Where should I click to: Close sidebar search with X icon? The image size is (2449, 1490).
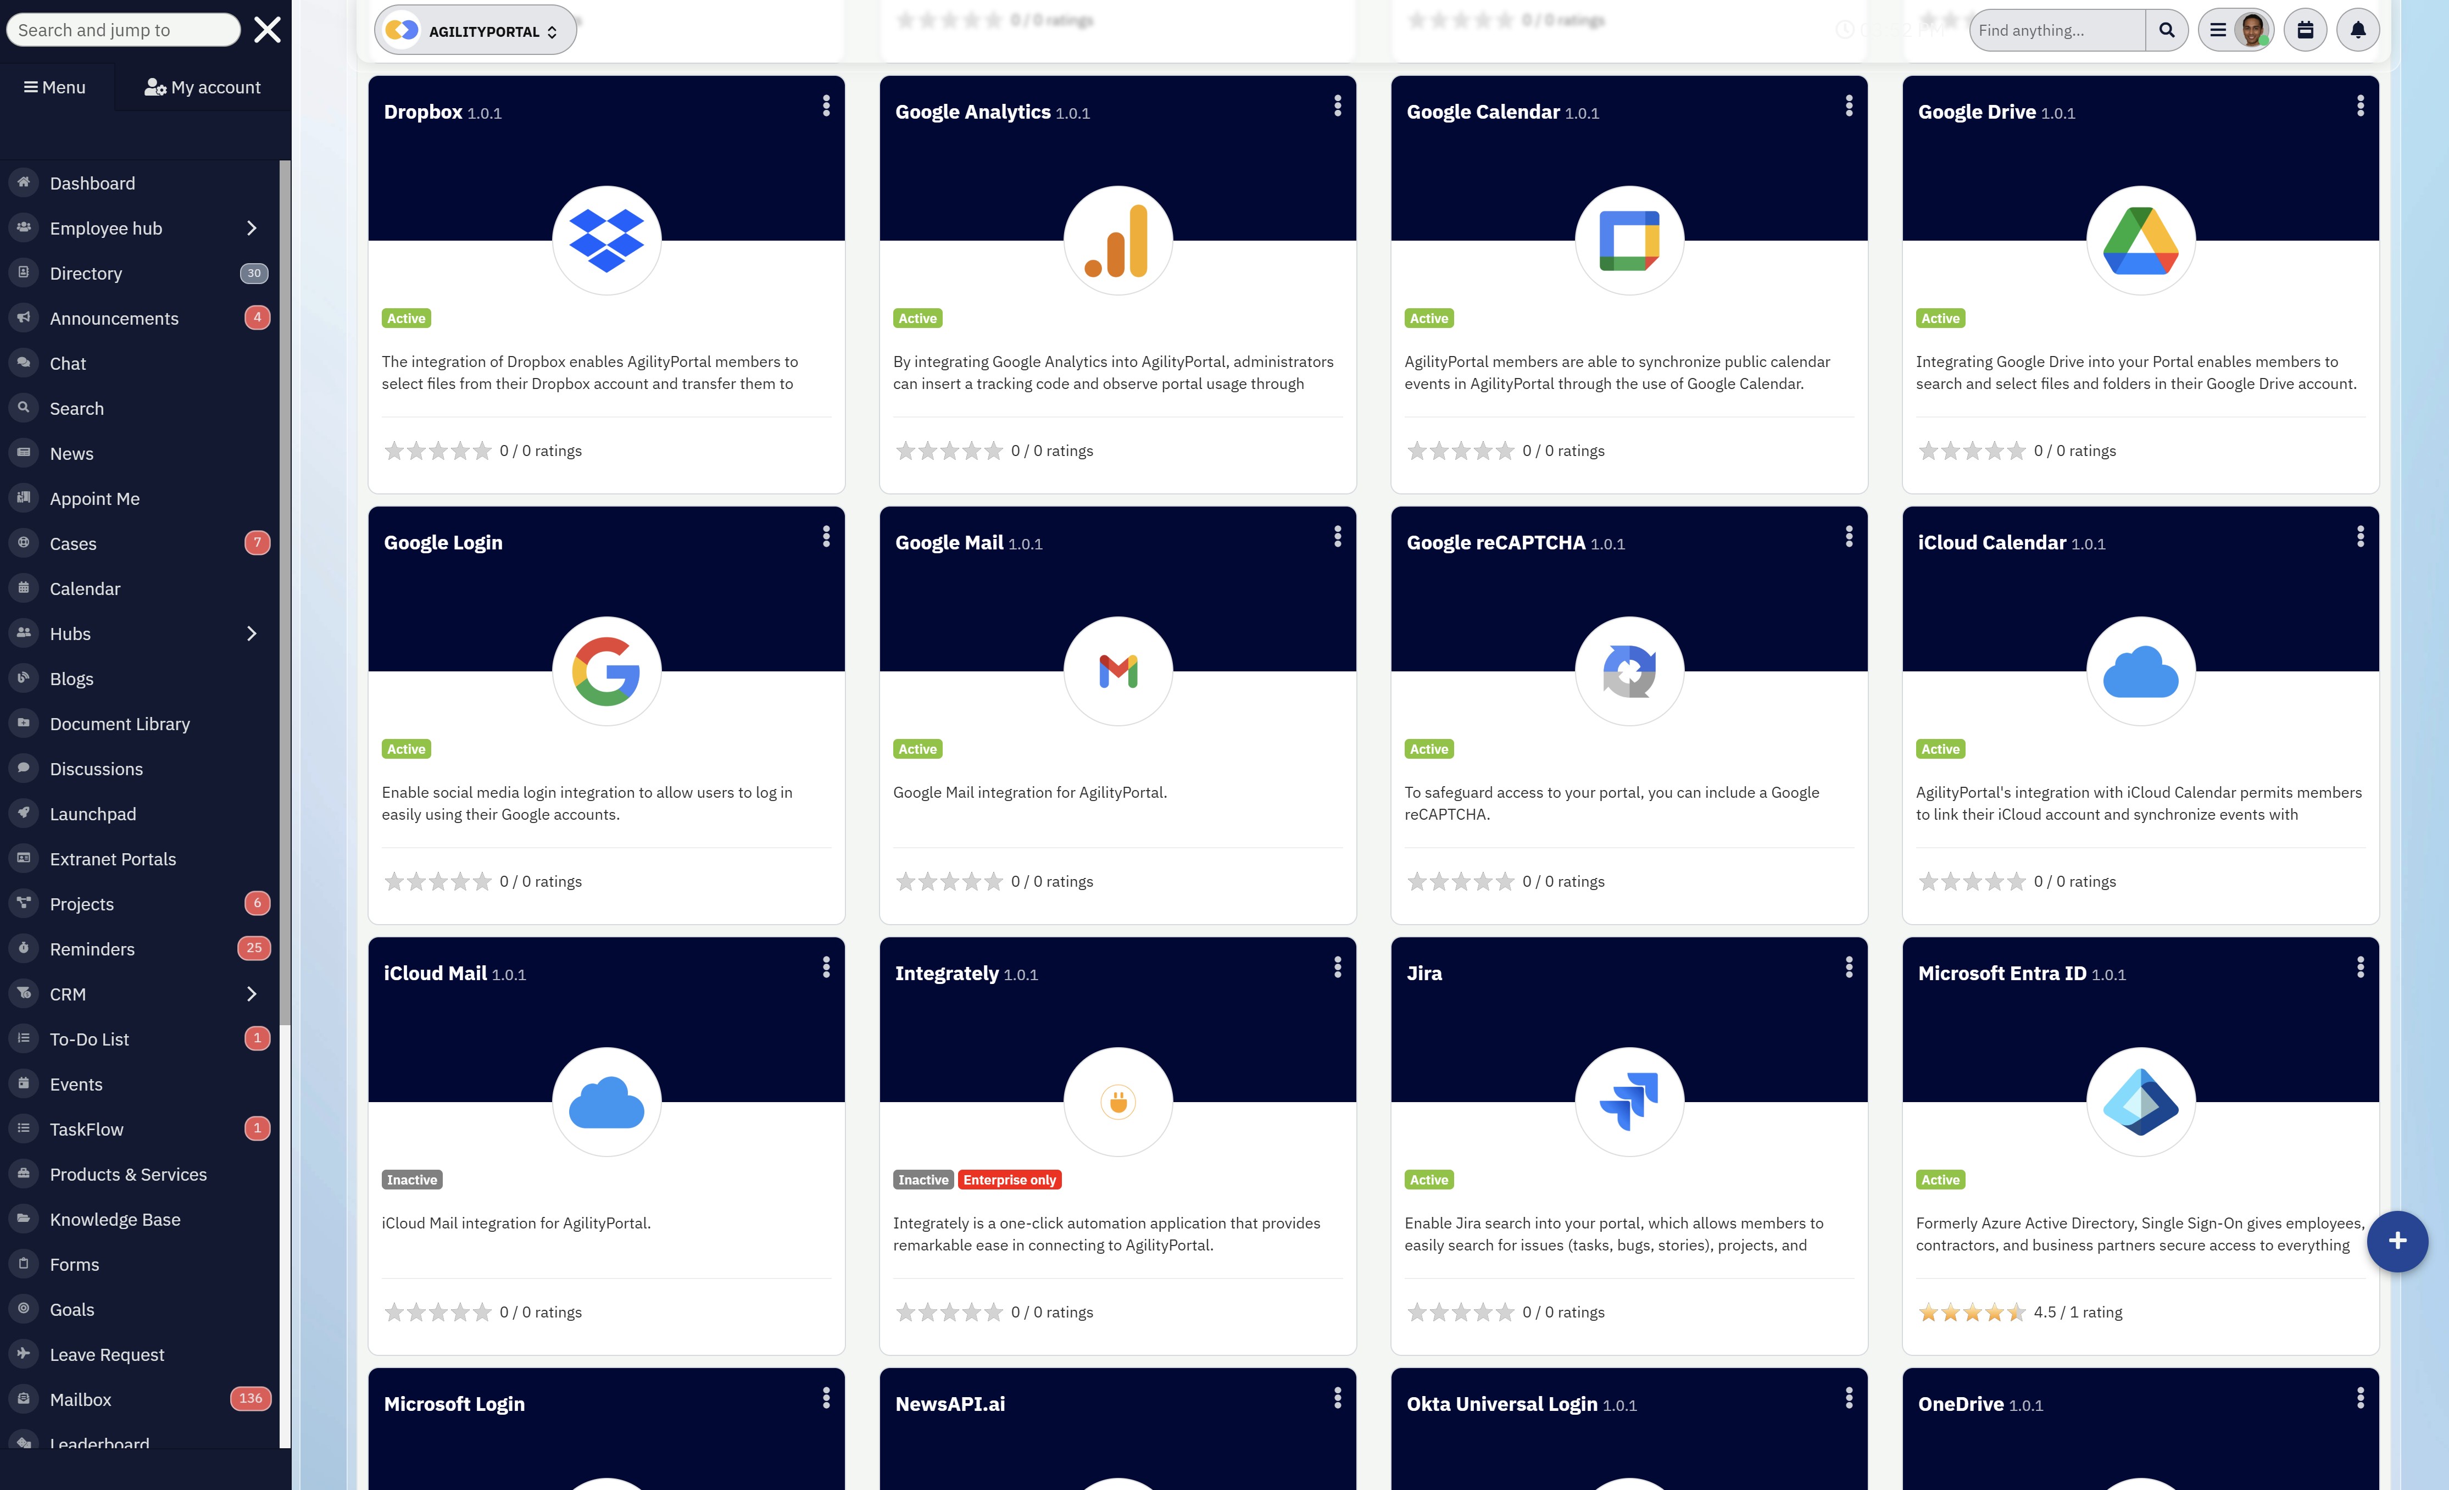(x=268, y=30)
